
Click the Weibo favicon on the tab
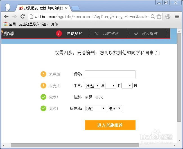21,8
